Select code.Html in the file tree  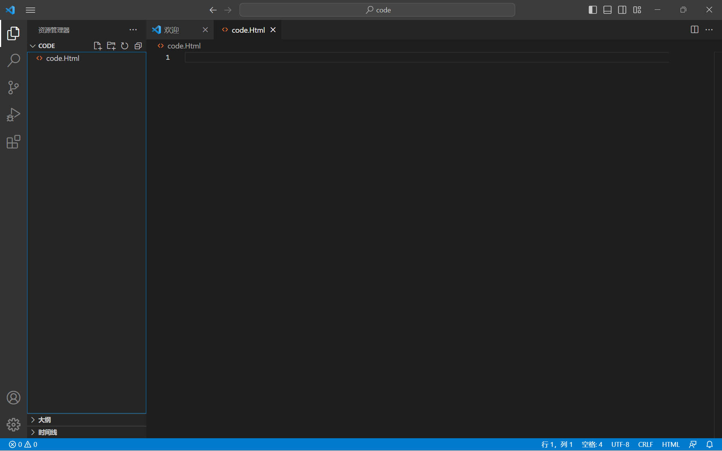point(63,58)
